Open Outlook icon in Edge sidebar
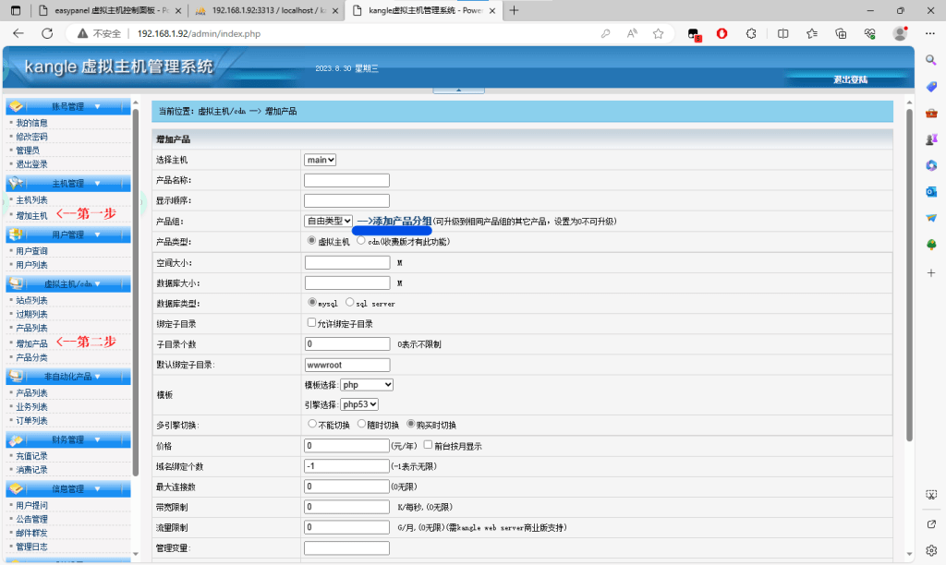946x565 pixels. pyautogui.click(x=931, y=191)
